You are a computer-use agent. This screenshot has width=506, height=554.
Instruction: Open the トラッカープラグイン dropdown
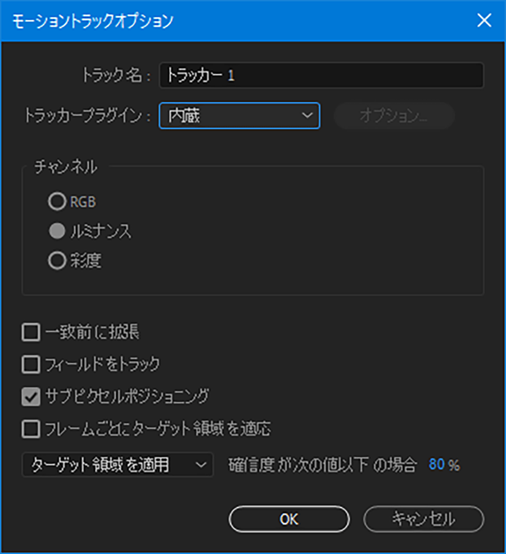pos(240,116)
